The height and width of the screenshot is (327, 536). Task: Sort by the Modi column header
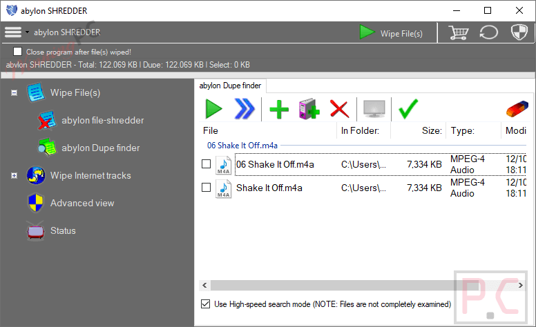[x=515, y=131]
